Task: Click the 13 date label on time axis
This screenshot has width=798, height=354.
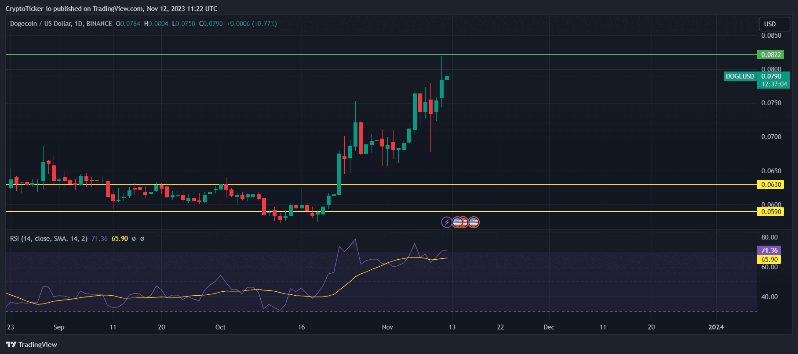Action: (452, 327)
